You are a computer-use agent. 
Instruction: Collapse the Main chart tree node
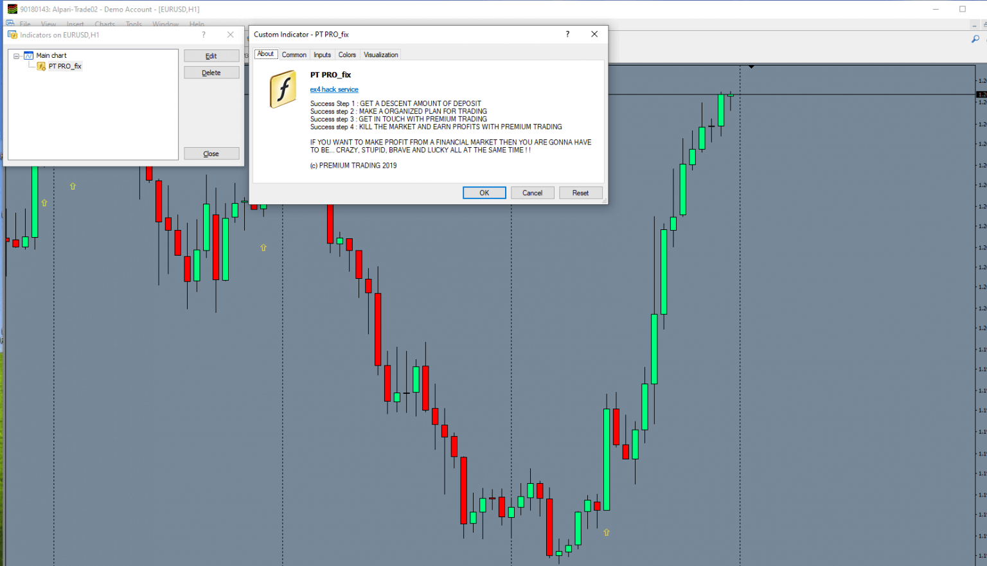pos(17,56)
